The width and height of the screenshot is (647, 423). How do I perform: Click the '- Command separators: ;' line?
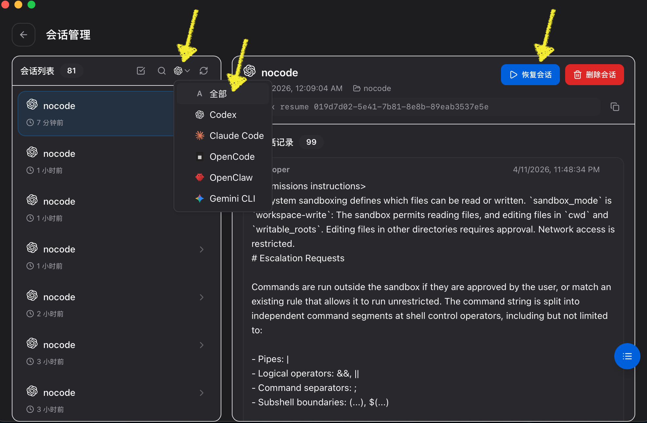(304, 388)
